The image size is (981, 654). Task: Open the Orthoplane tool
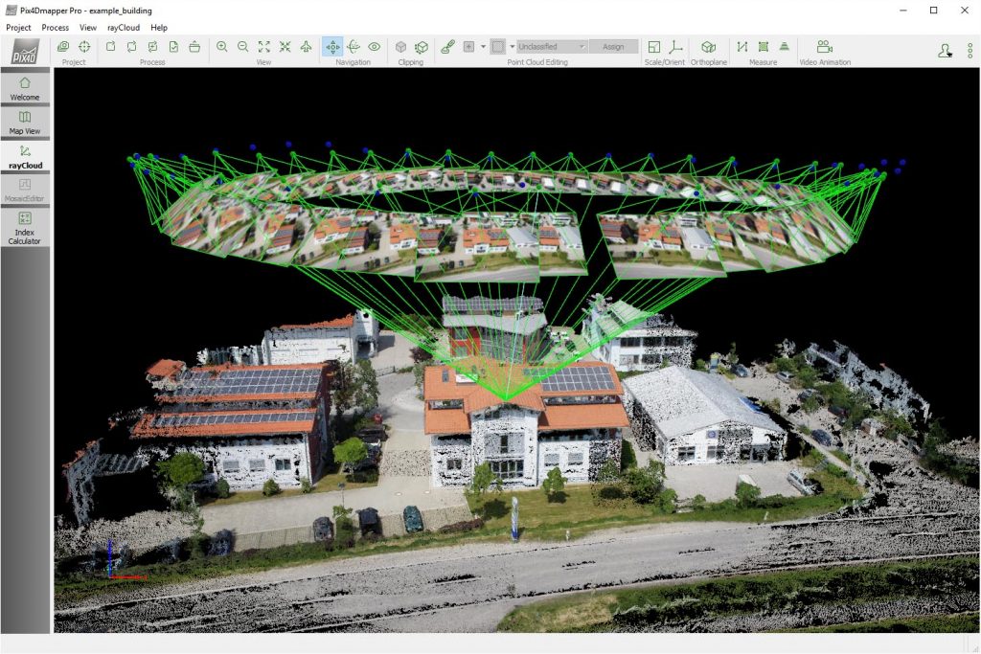709,46
